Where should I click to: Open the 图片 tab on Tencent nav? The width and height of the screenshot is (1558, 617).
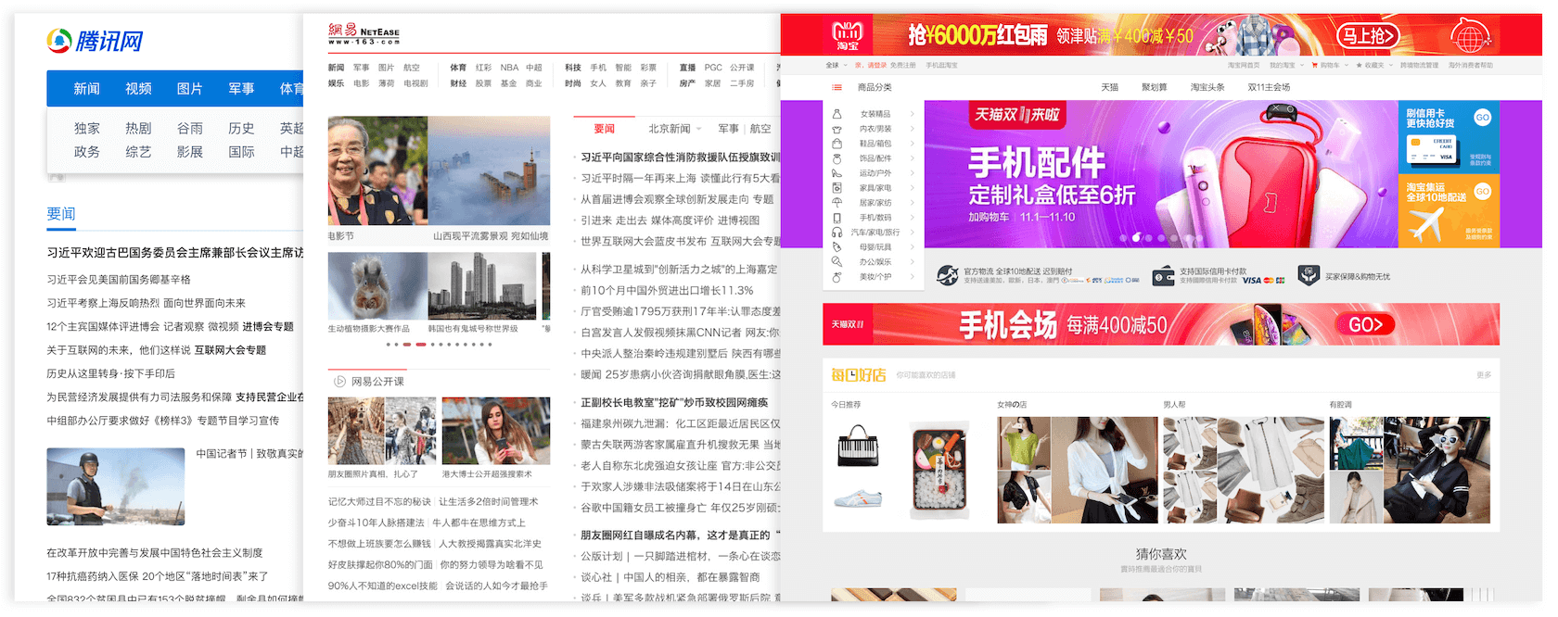click(190, 89)
